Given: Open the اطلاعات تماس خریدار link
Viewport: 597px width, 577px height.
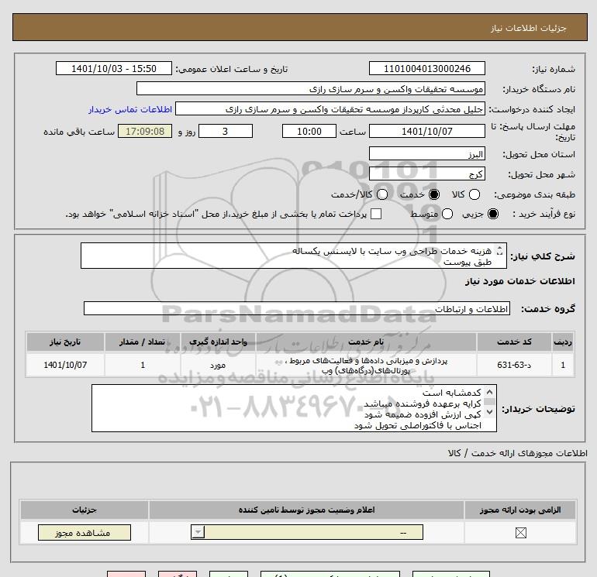Looking at the screenshot, I should coord(130,109).
